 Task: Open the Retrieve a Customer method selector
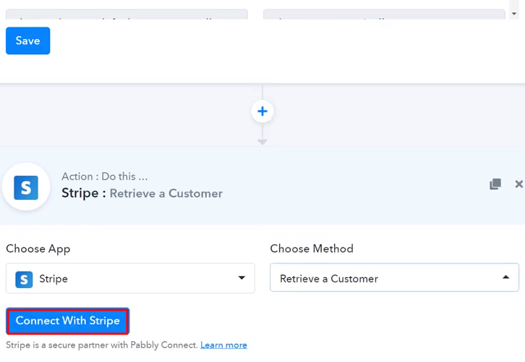pos(383,278)
